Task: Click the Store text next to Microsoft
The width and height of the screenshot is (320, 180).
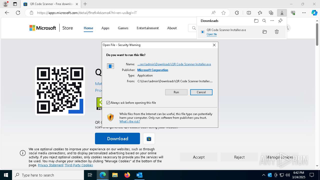Action: [x=67, y=28]
